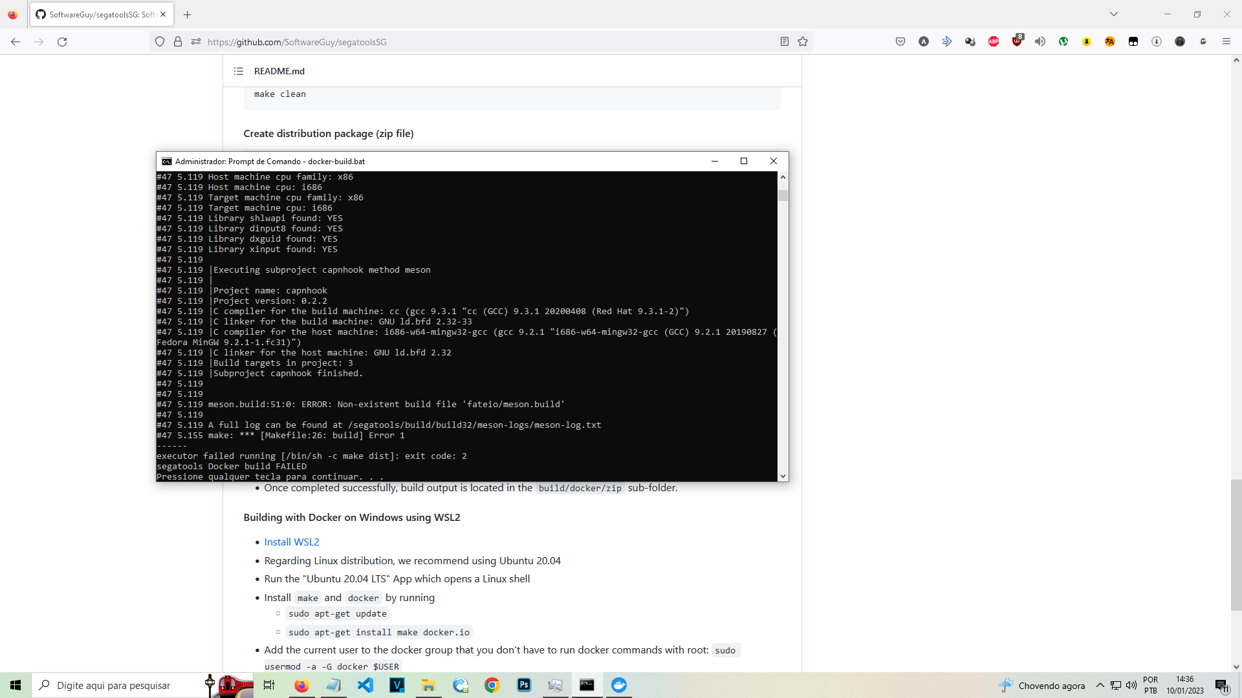This screenshot has height=698, width=1242.
Task: Open the AdBlock Plus extension
Action: click(x=994, y=41)
